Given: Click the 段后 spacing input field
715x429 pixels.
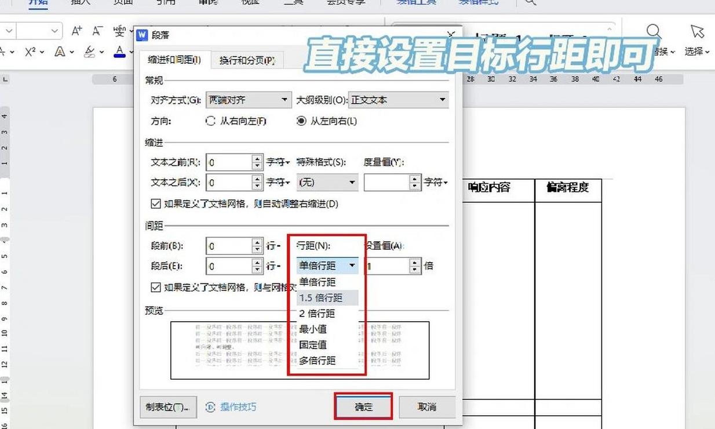Looking at the screenshot, I should pos(229,266).
